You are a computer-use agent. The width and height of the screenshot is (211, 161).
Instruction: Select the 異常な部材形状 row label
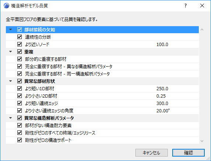40,81
